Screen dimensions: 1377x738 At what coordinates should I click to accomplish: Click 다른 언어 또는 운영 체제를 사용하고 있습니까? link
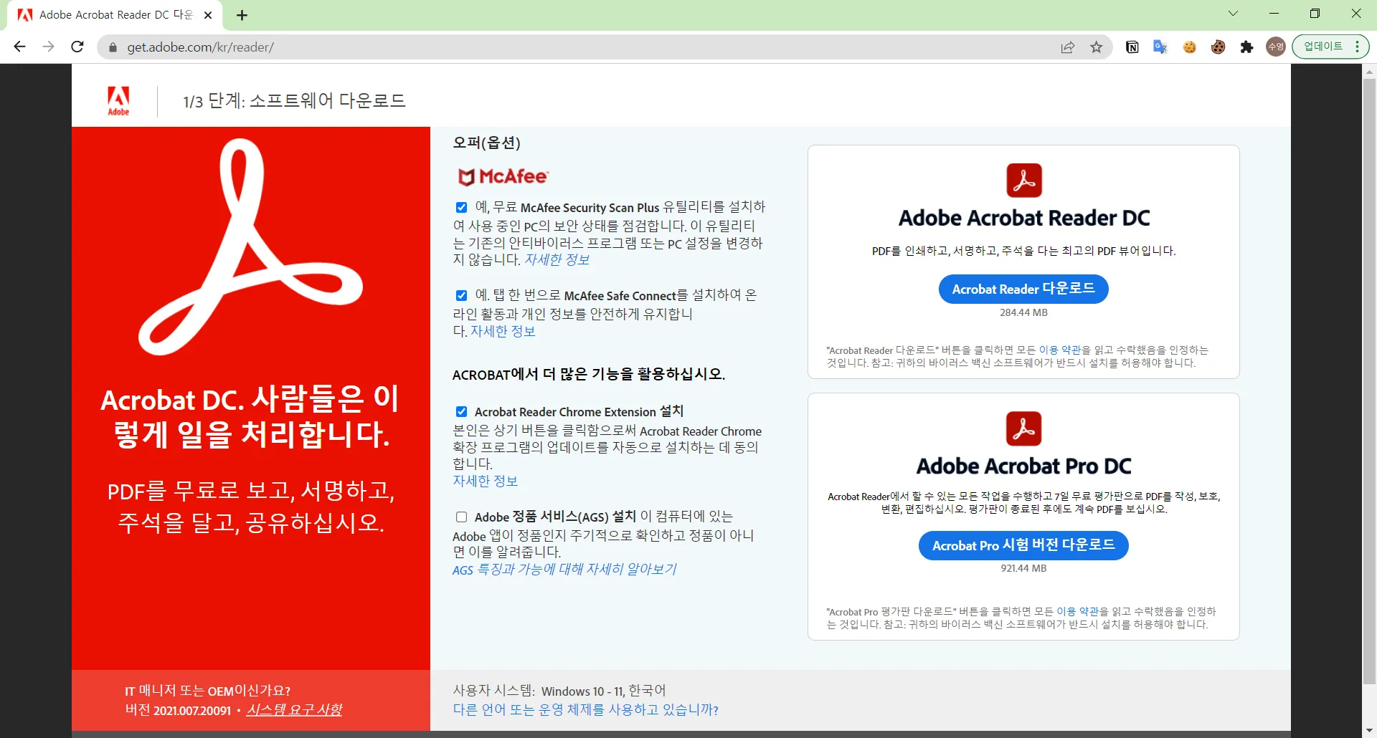click(x=585, y=709)
